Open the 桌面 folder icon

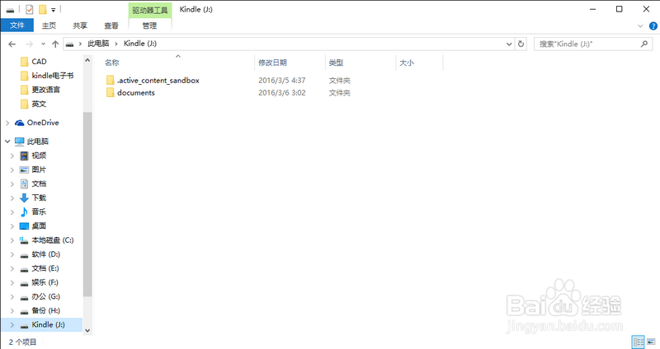point(25,226)
